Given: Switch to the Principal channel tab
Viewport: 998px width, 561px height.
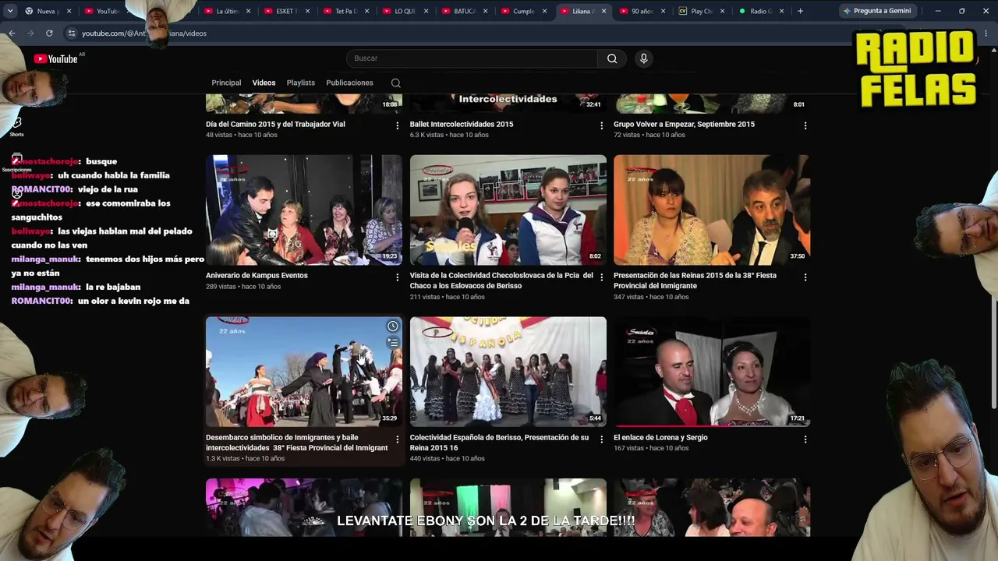Looking at the screenshot, I should (x=226, y=83).
